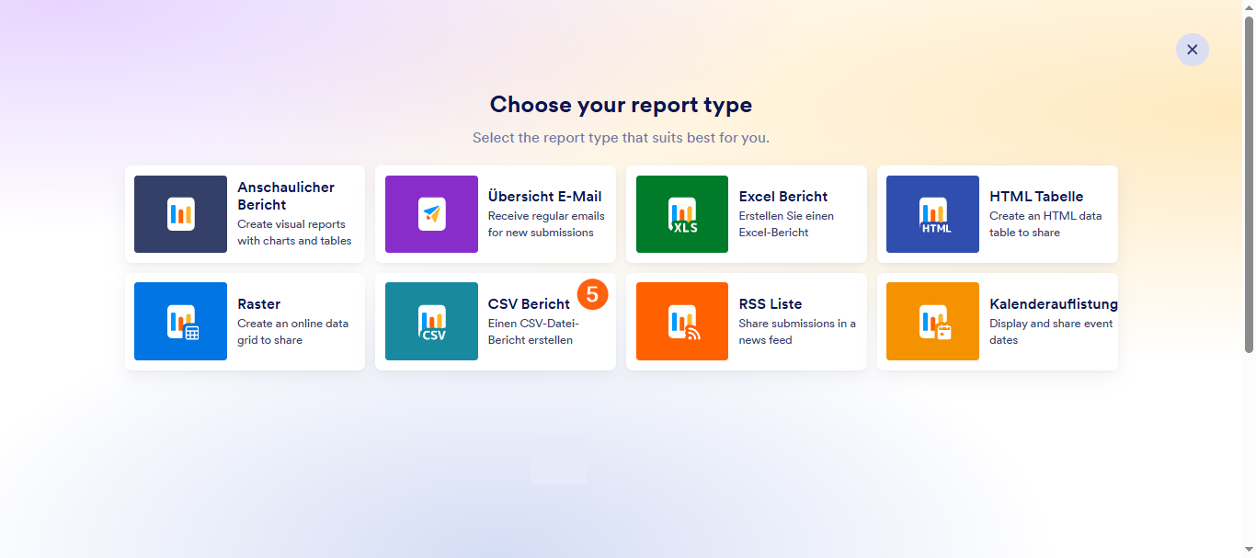Viewport: 1256px width, 558px height.
Task: Click "Erstellen Sie einen Excel-Bericht" description
Action: pyautogui.click(x=788, y=224)
